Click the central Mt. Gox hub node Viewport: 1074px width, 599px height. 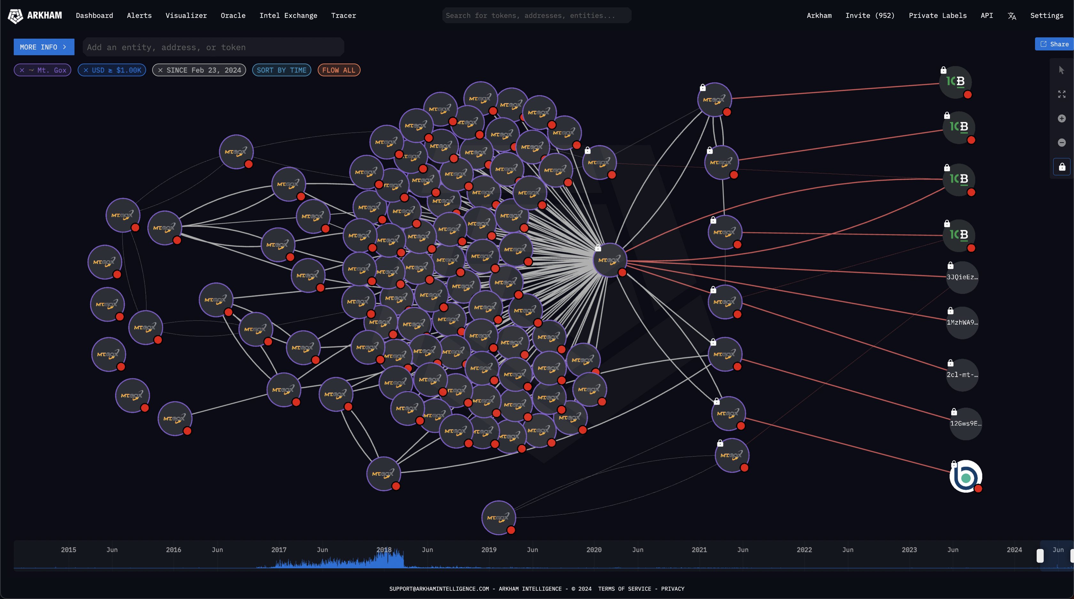pyautogui.click(x=610, y=260)
